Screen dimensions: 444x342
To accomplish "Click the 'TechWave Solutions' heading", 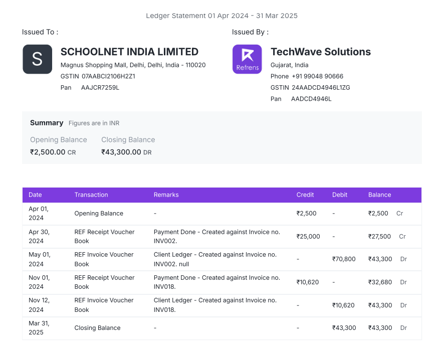I will tap(321, 52).
